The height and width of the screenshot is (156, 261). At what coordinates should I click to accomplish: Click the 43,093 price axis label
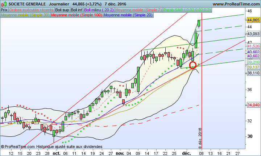tap(253, 34)
